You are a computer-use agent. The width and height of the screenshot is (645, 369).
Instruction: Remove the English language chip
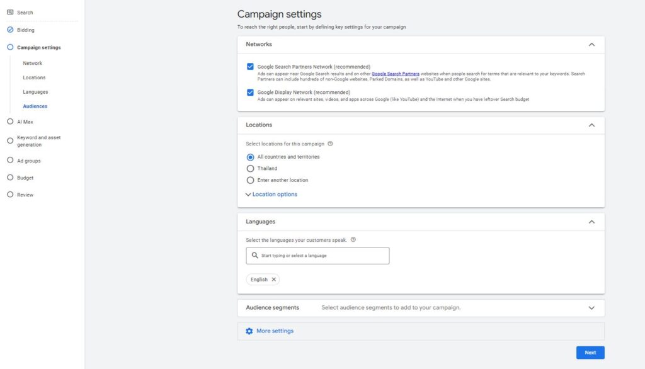coord(273,280)
